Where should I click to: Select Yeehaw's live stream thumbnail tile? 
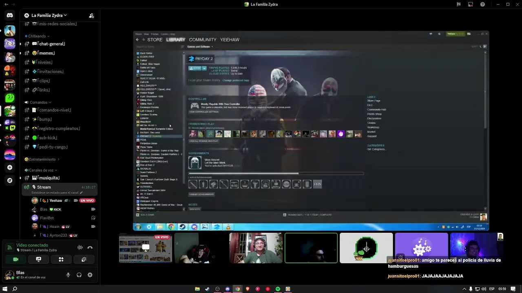[146, 248]
